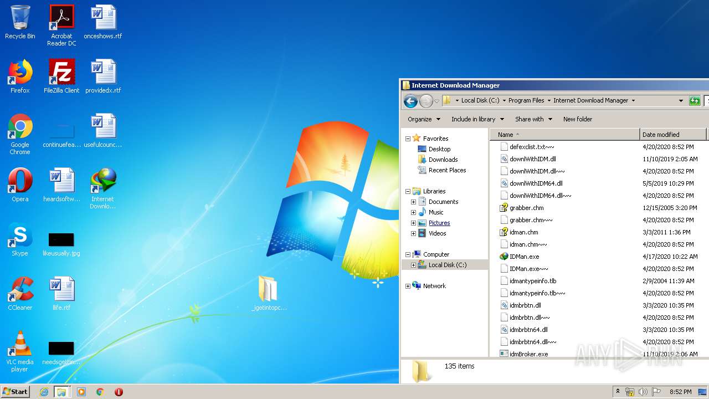The height and width of the screenshot is (399, 709).
Task: Click the New folder button
Action: pyautogui.click(x=578, y=119)
